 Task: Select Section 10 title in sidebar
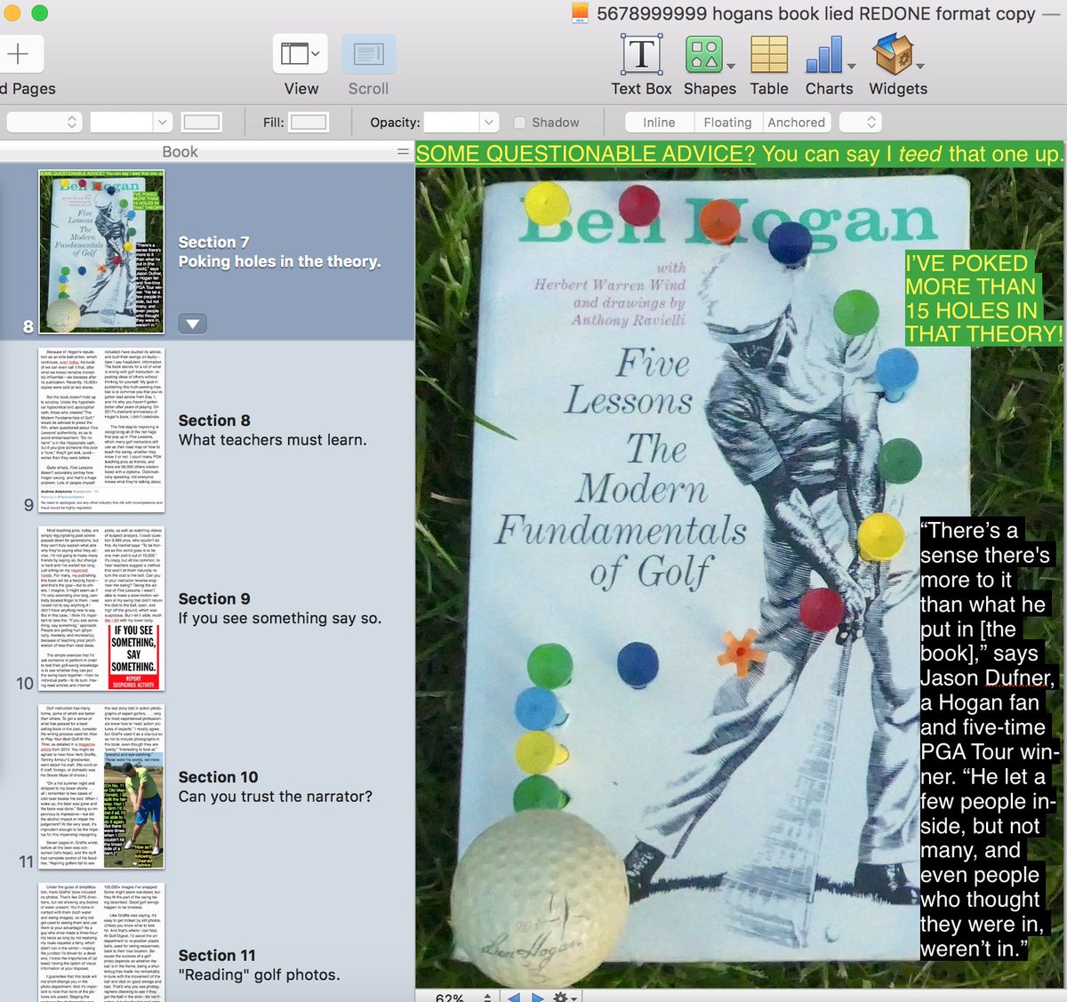tap(218, 777)
